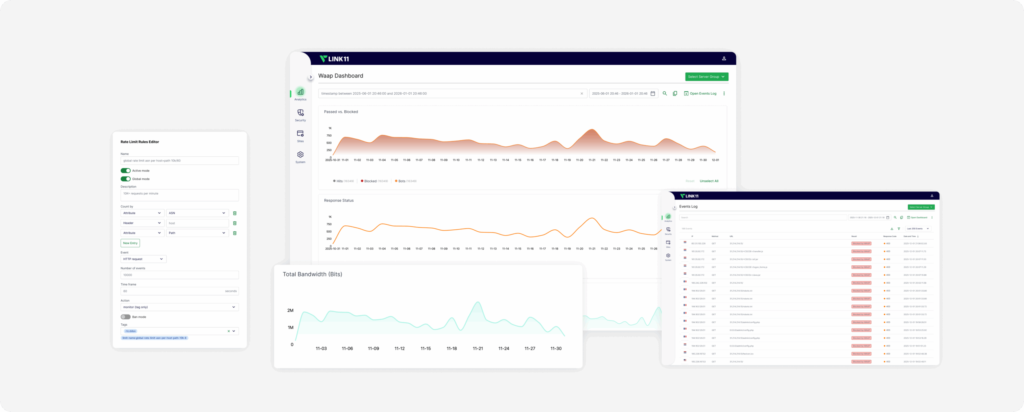Click the Open Events Log link
Image resolution: width=1024 pixels, height=412 pixels.
tap(700, 94)
